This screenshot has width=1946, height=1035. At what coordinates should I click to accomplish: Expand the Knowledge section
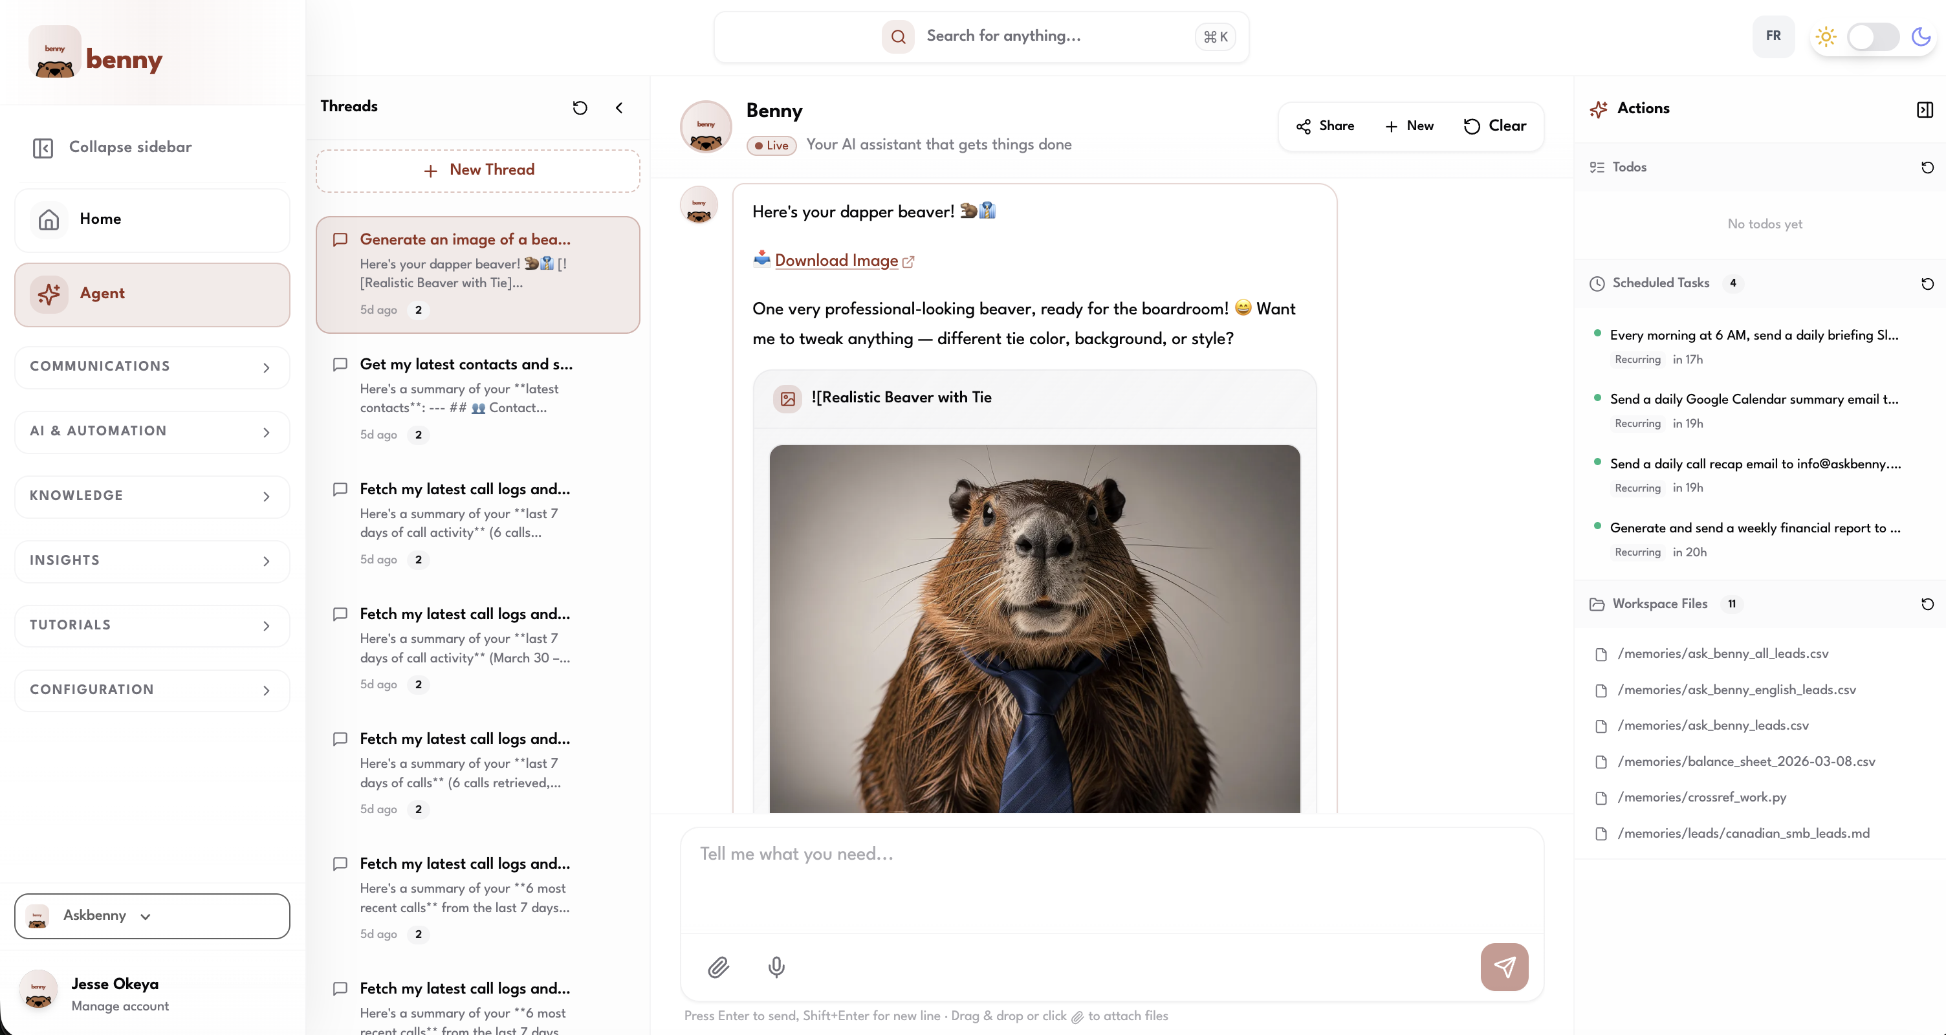[x=152, y=496]
